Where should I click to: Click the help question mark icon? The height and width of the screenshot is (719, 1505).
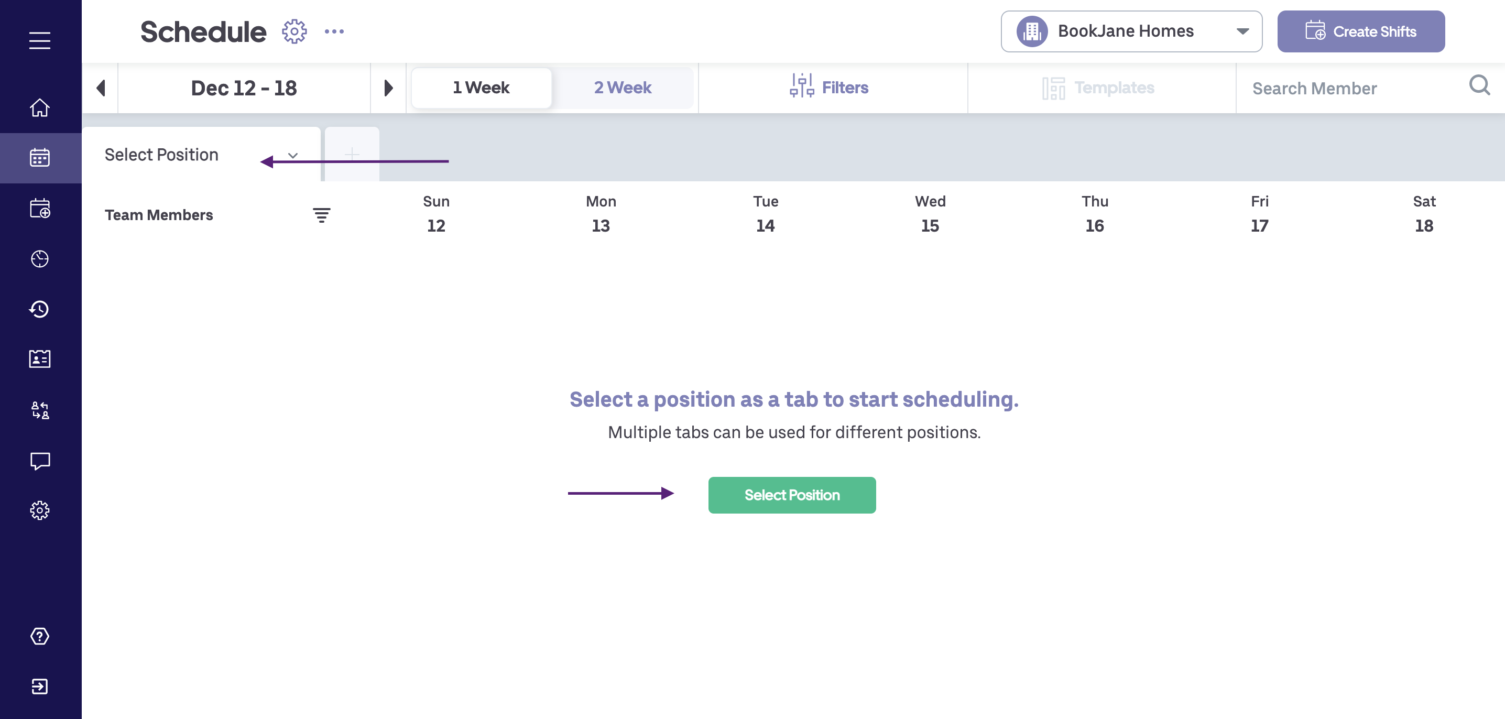click(x=40, y=636)
